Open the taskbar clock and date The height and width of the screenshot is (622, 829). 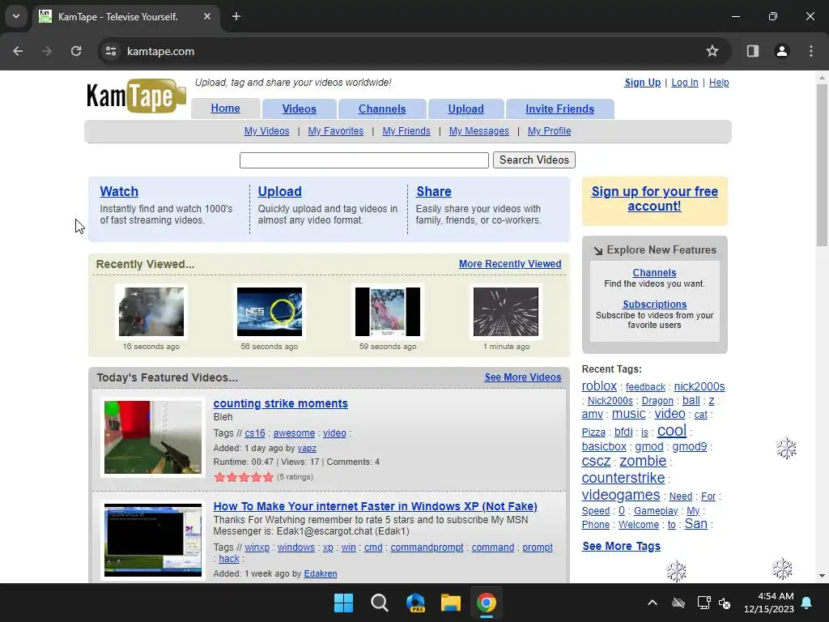pos(769,603)
